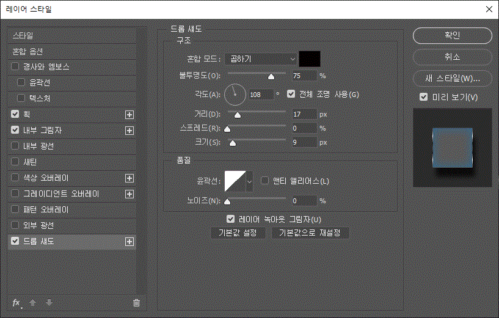The image size is (499, 318).
Task: Add another 내부 그림자 effect with plus icon
Action: tap(129, 131)
